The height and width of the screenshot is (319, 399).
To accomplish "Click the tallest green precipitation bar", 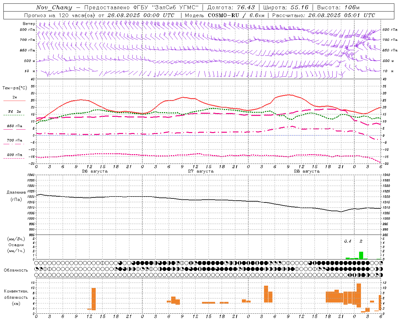I will tap(361, 255).
